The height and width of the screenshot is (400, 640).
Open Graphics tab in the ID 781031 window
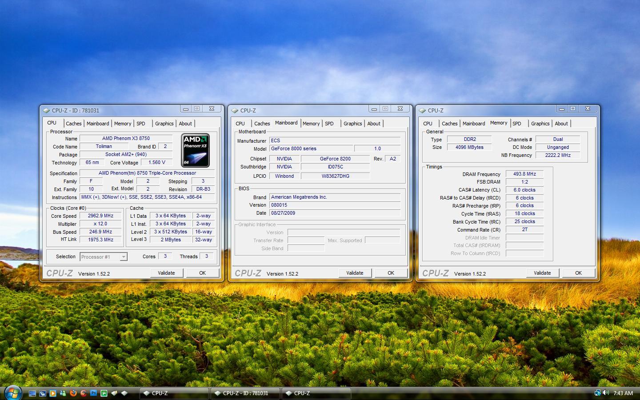[x=164, y=124]
